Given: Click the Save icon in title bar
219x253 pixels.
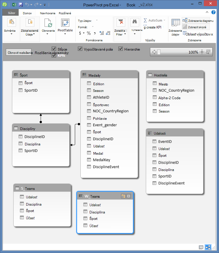Looking at the screenshot, I should coord(20,5).
